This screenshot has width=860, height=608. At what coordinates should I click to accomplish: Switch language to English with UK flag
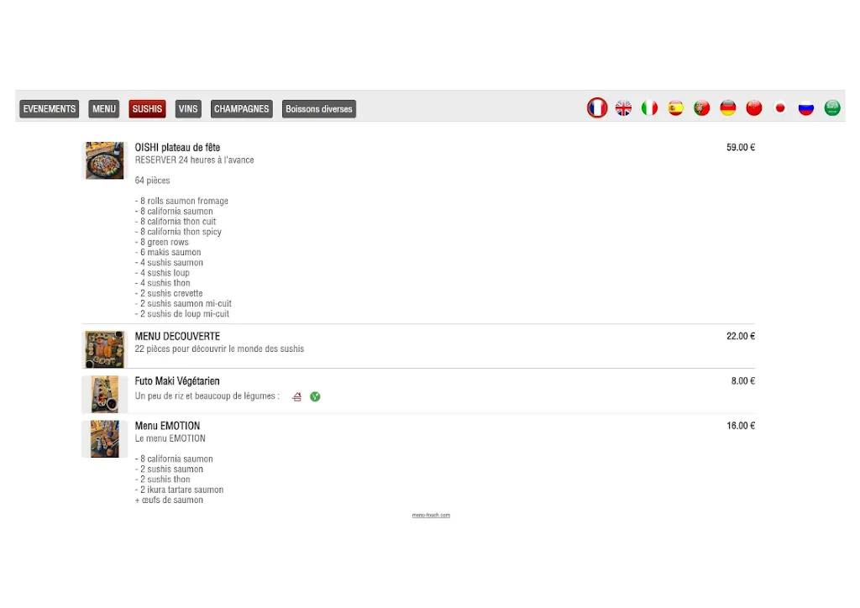tap(623, 108)
